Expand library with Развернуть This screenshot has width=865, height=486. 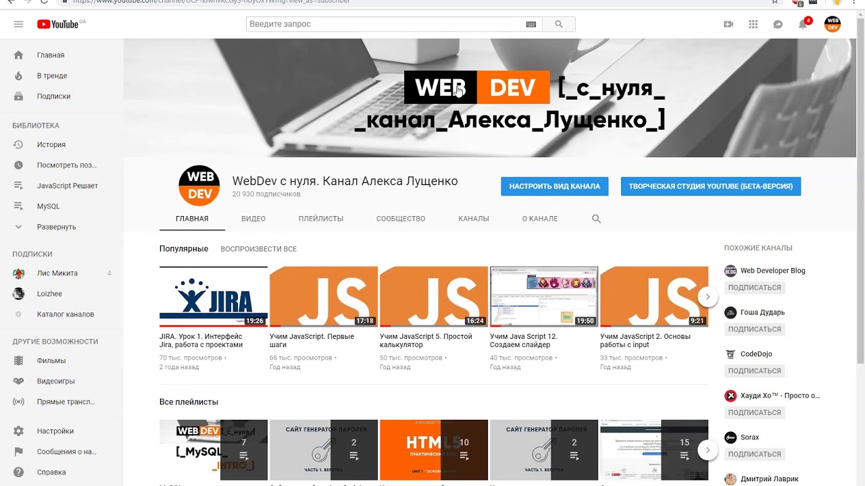[x=61, y=227]
